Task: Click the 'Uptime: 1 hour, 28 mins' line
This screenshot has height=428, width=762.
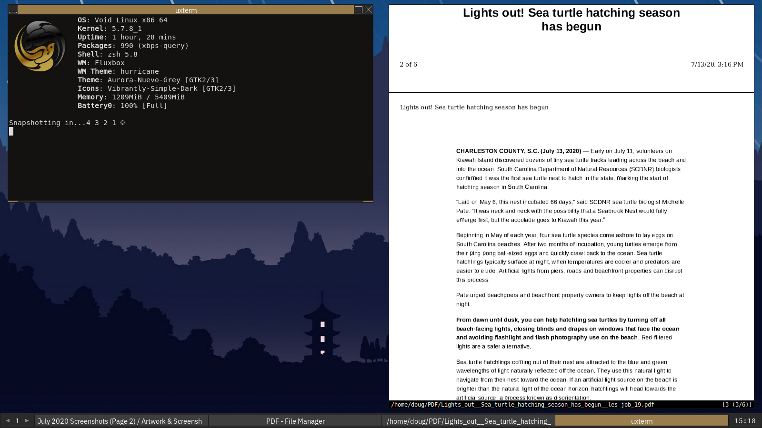Action: [x=127, y=37]
